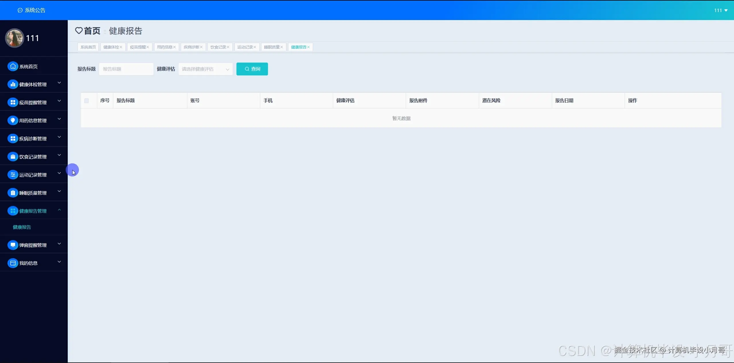Viewport: 734px width, 363px height.
Task: Focus the 报告标题 input field
Action: (126, 69)
